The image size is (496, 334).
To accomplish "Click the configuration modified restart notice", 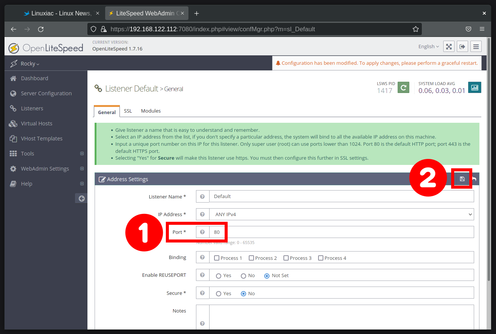I will point(377,63).
